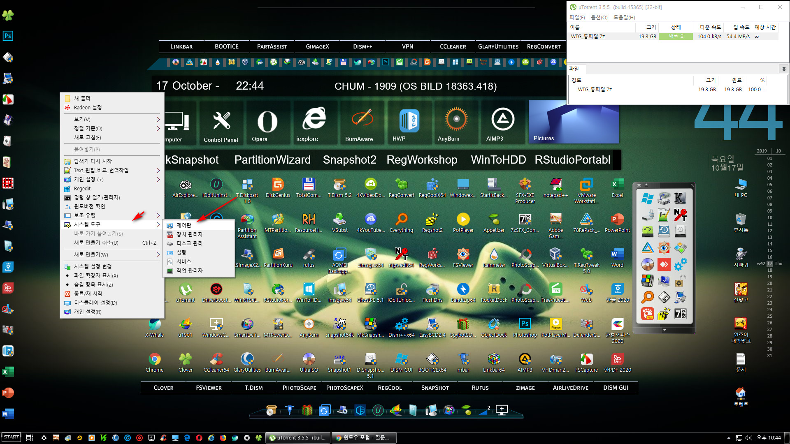
Task: Toggle 숨김 항목 표시(Z) option
Action: click(112, 284)
